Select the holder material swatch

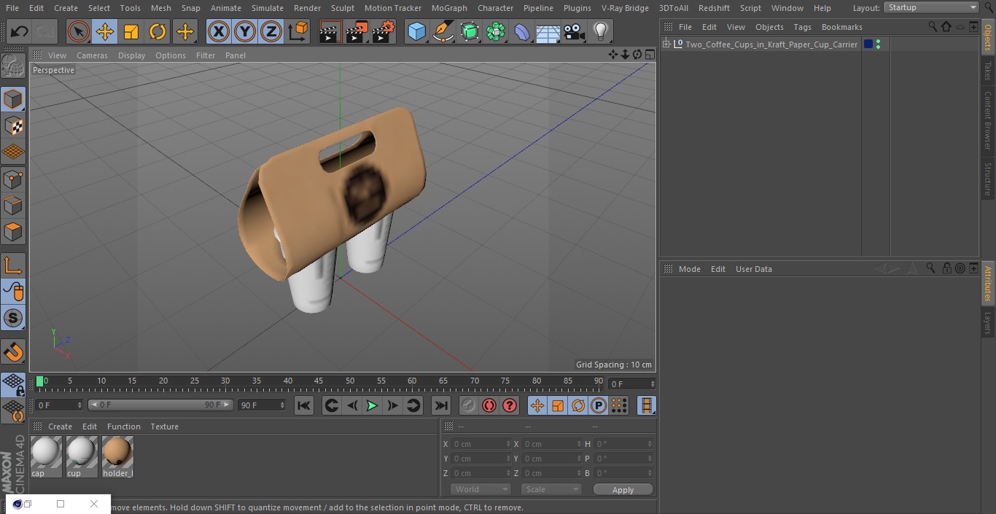coord(117,453)
